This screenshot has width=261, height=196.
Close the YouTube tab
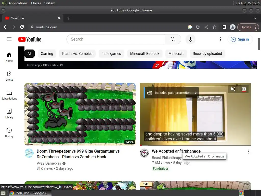59,18
